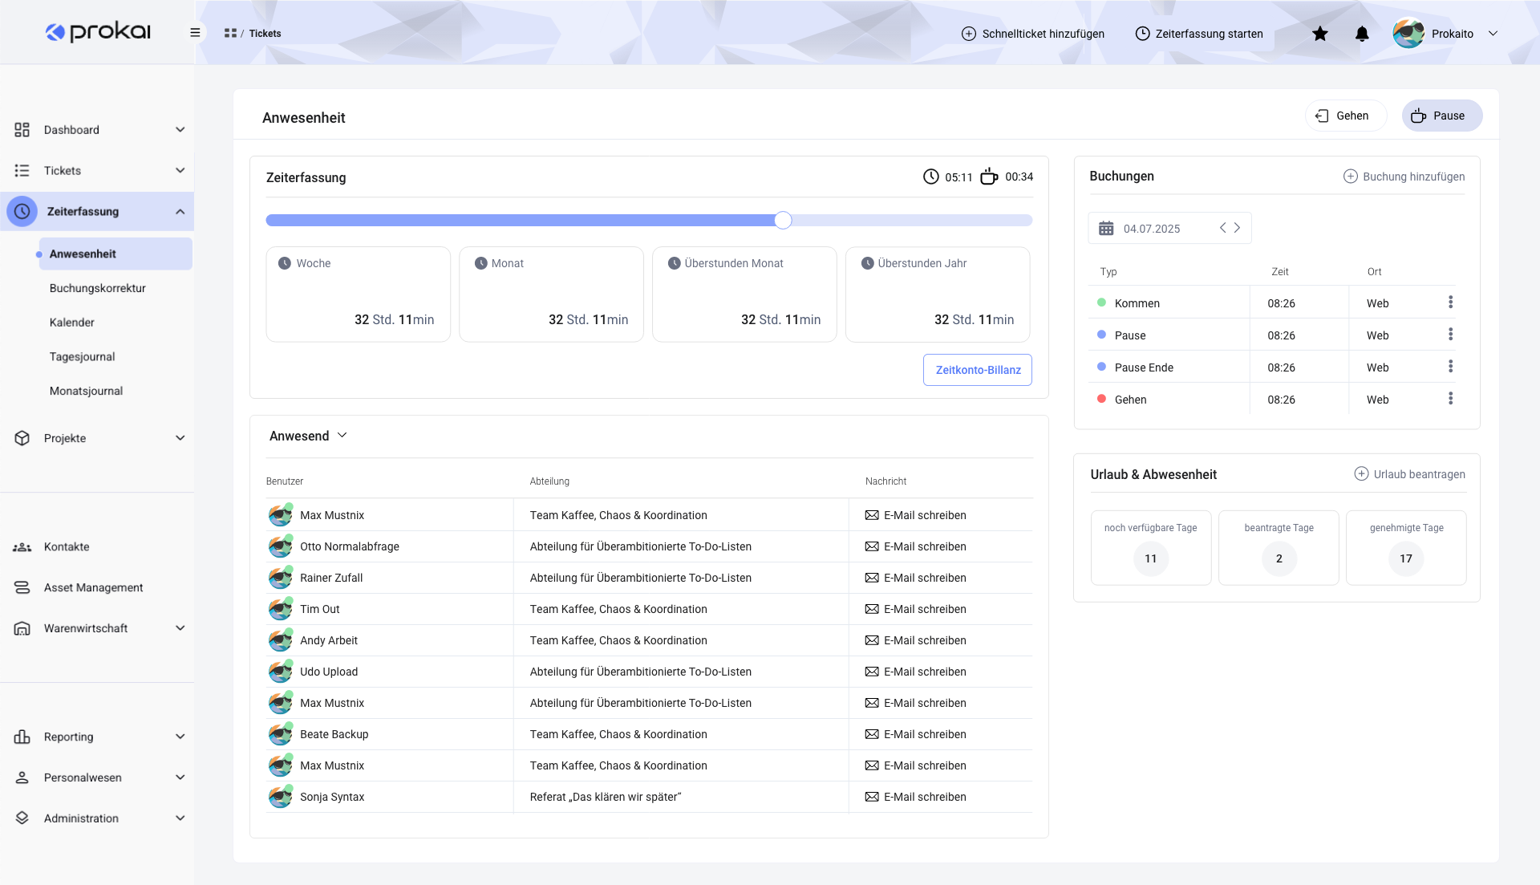This screenshot has width=1540, height=885.
Task: Open the Anwesend dropdown
Action: (308, 436)
